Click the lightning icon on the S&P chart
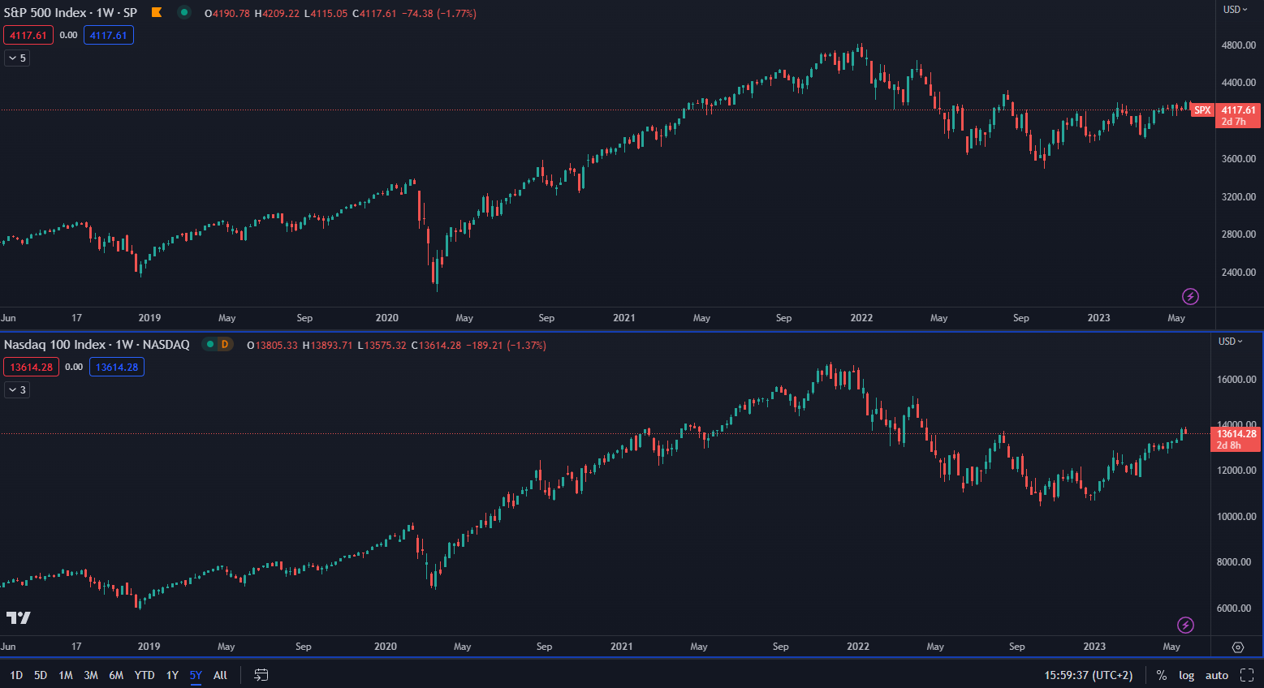 [x=1190, y=296]
